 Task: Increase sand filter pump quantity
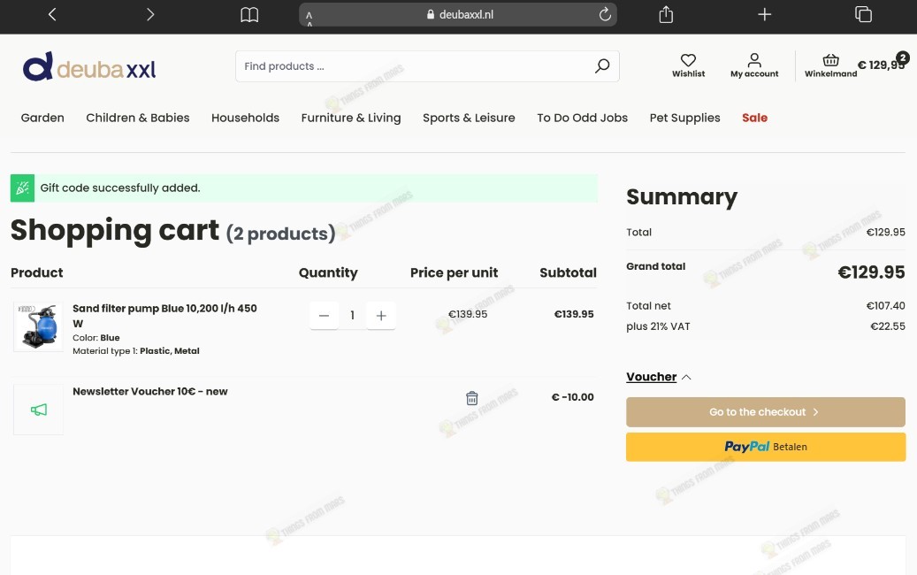tap(381, 316)
